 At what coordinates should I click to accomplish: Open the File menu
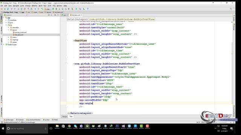coord(2,6)
